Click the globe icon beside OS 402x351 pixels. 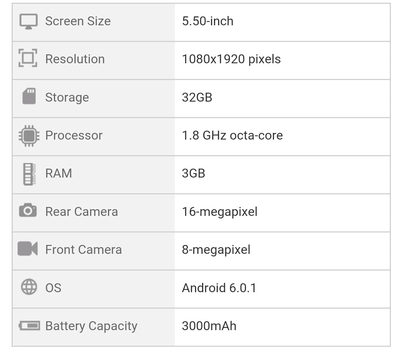click(29, 287)
